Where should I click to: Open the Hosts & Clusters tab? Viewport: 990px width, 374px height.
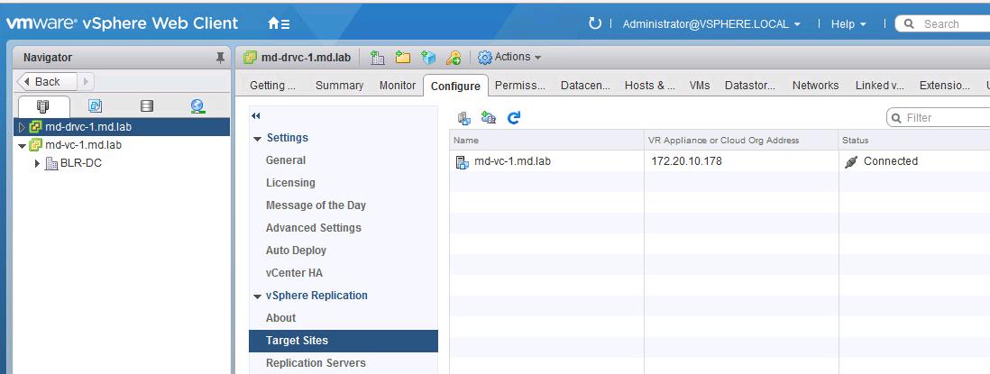point(650,85)
